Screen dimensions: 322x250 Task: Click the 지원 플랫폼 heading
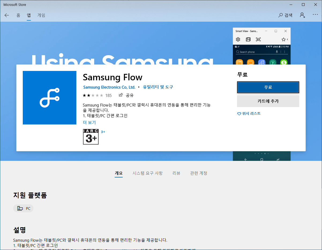pos(30,195)
